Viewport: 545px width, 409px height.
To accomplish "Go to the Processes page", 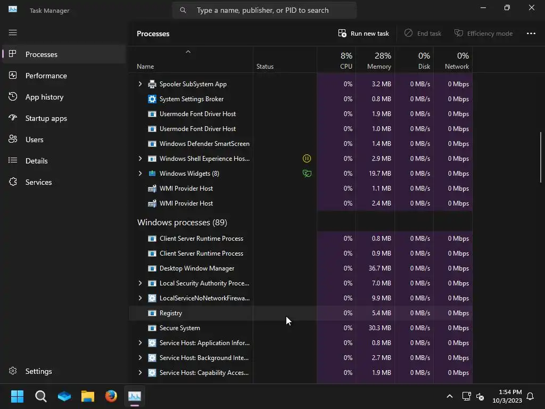I will pyautogui.click(x=64, y=54).
